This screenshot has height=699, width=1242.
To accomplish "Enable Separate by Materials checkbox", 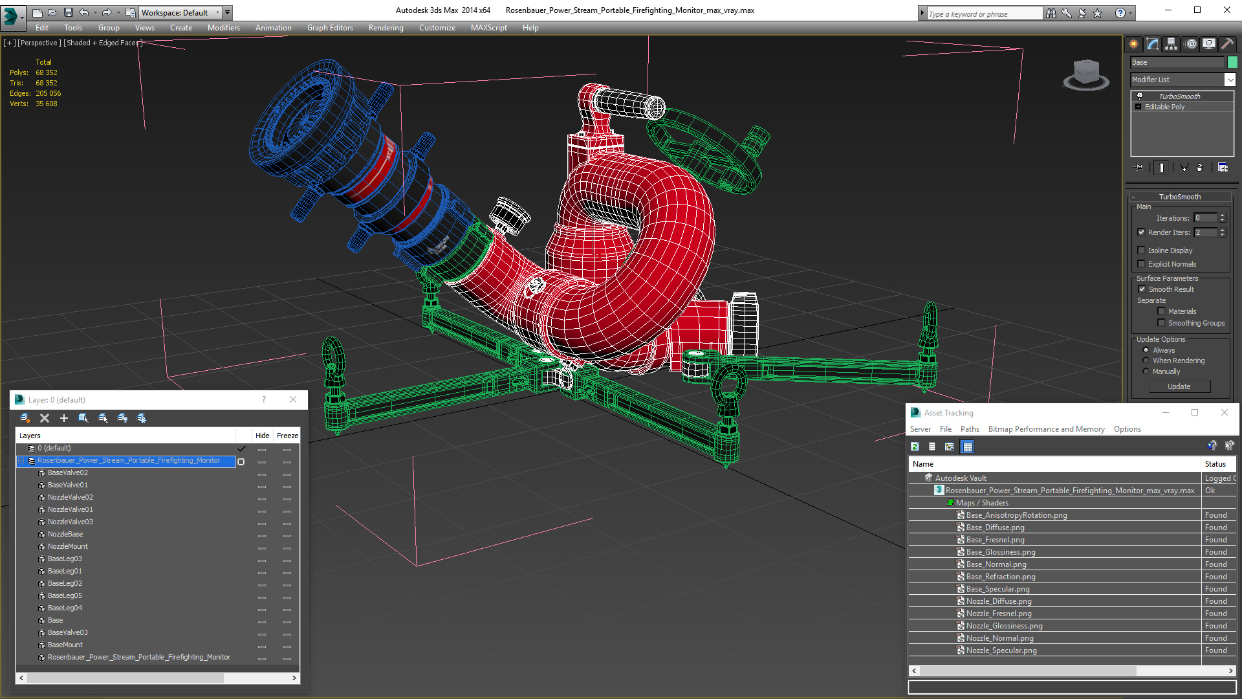I will pyautogui.click(x=1161, y=311).
